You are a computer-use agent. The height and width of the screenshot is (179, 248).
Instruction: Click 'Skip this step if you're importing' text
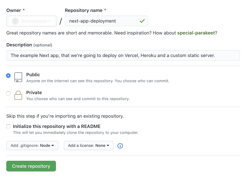tap(65, 116)
